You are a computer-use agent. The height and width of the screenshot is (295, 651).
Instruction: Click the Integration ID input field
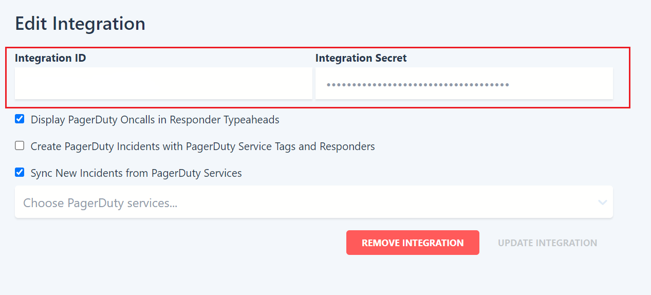click(x=163, y=83)
